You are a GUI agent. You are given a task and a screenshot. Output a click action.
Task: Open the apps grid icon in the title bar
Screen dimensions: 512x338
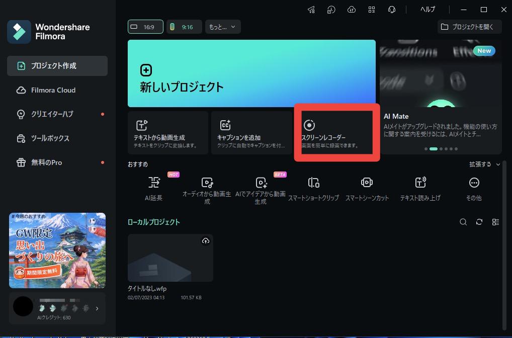coord(372,10)
